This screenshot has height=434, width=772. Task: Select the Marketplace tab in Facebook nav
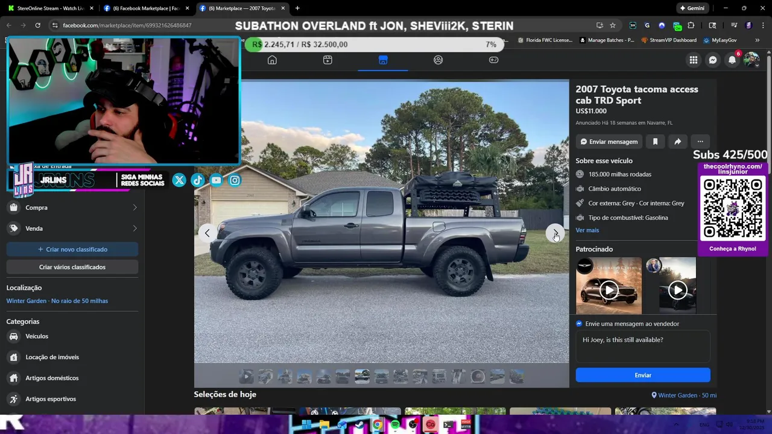(383, 60)
